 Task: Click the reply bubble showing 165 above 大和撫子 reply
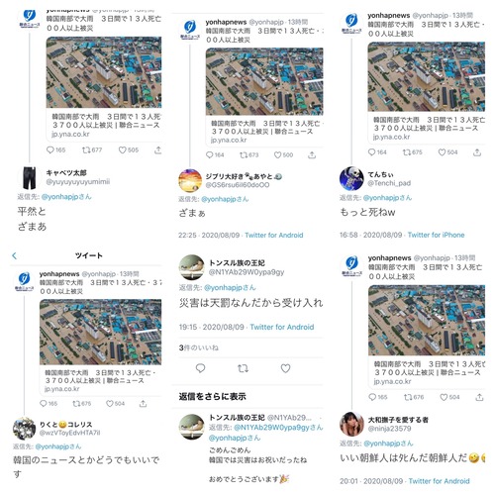coord(372,397)
